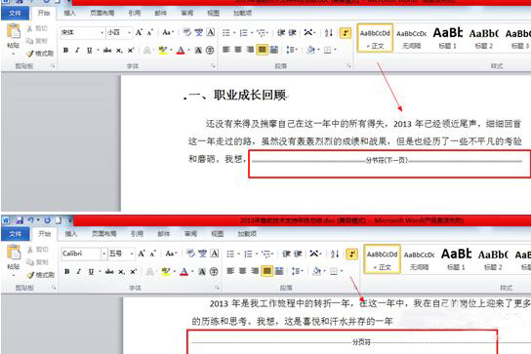Click Phonetic Guide icon in upper Word window
The height and width of the screenshot is (354, 531).
pyautogui.click(x=199, y=32)
